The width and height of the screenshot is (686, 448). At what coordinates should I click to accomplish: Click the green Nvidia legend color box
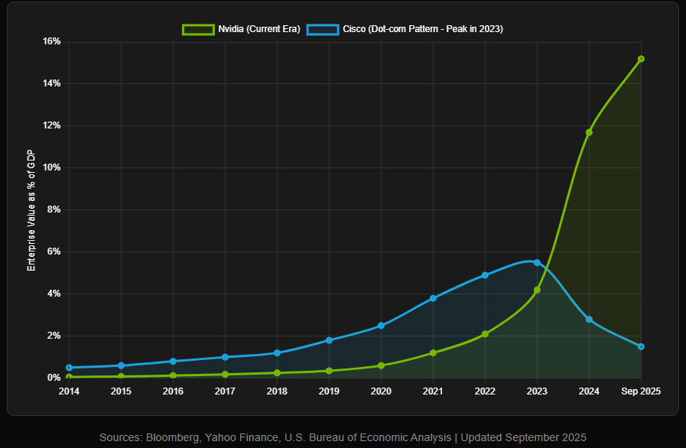[x=197, y=29]
